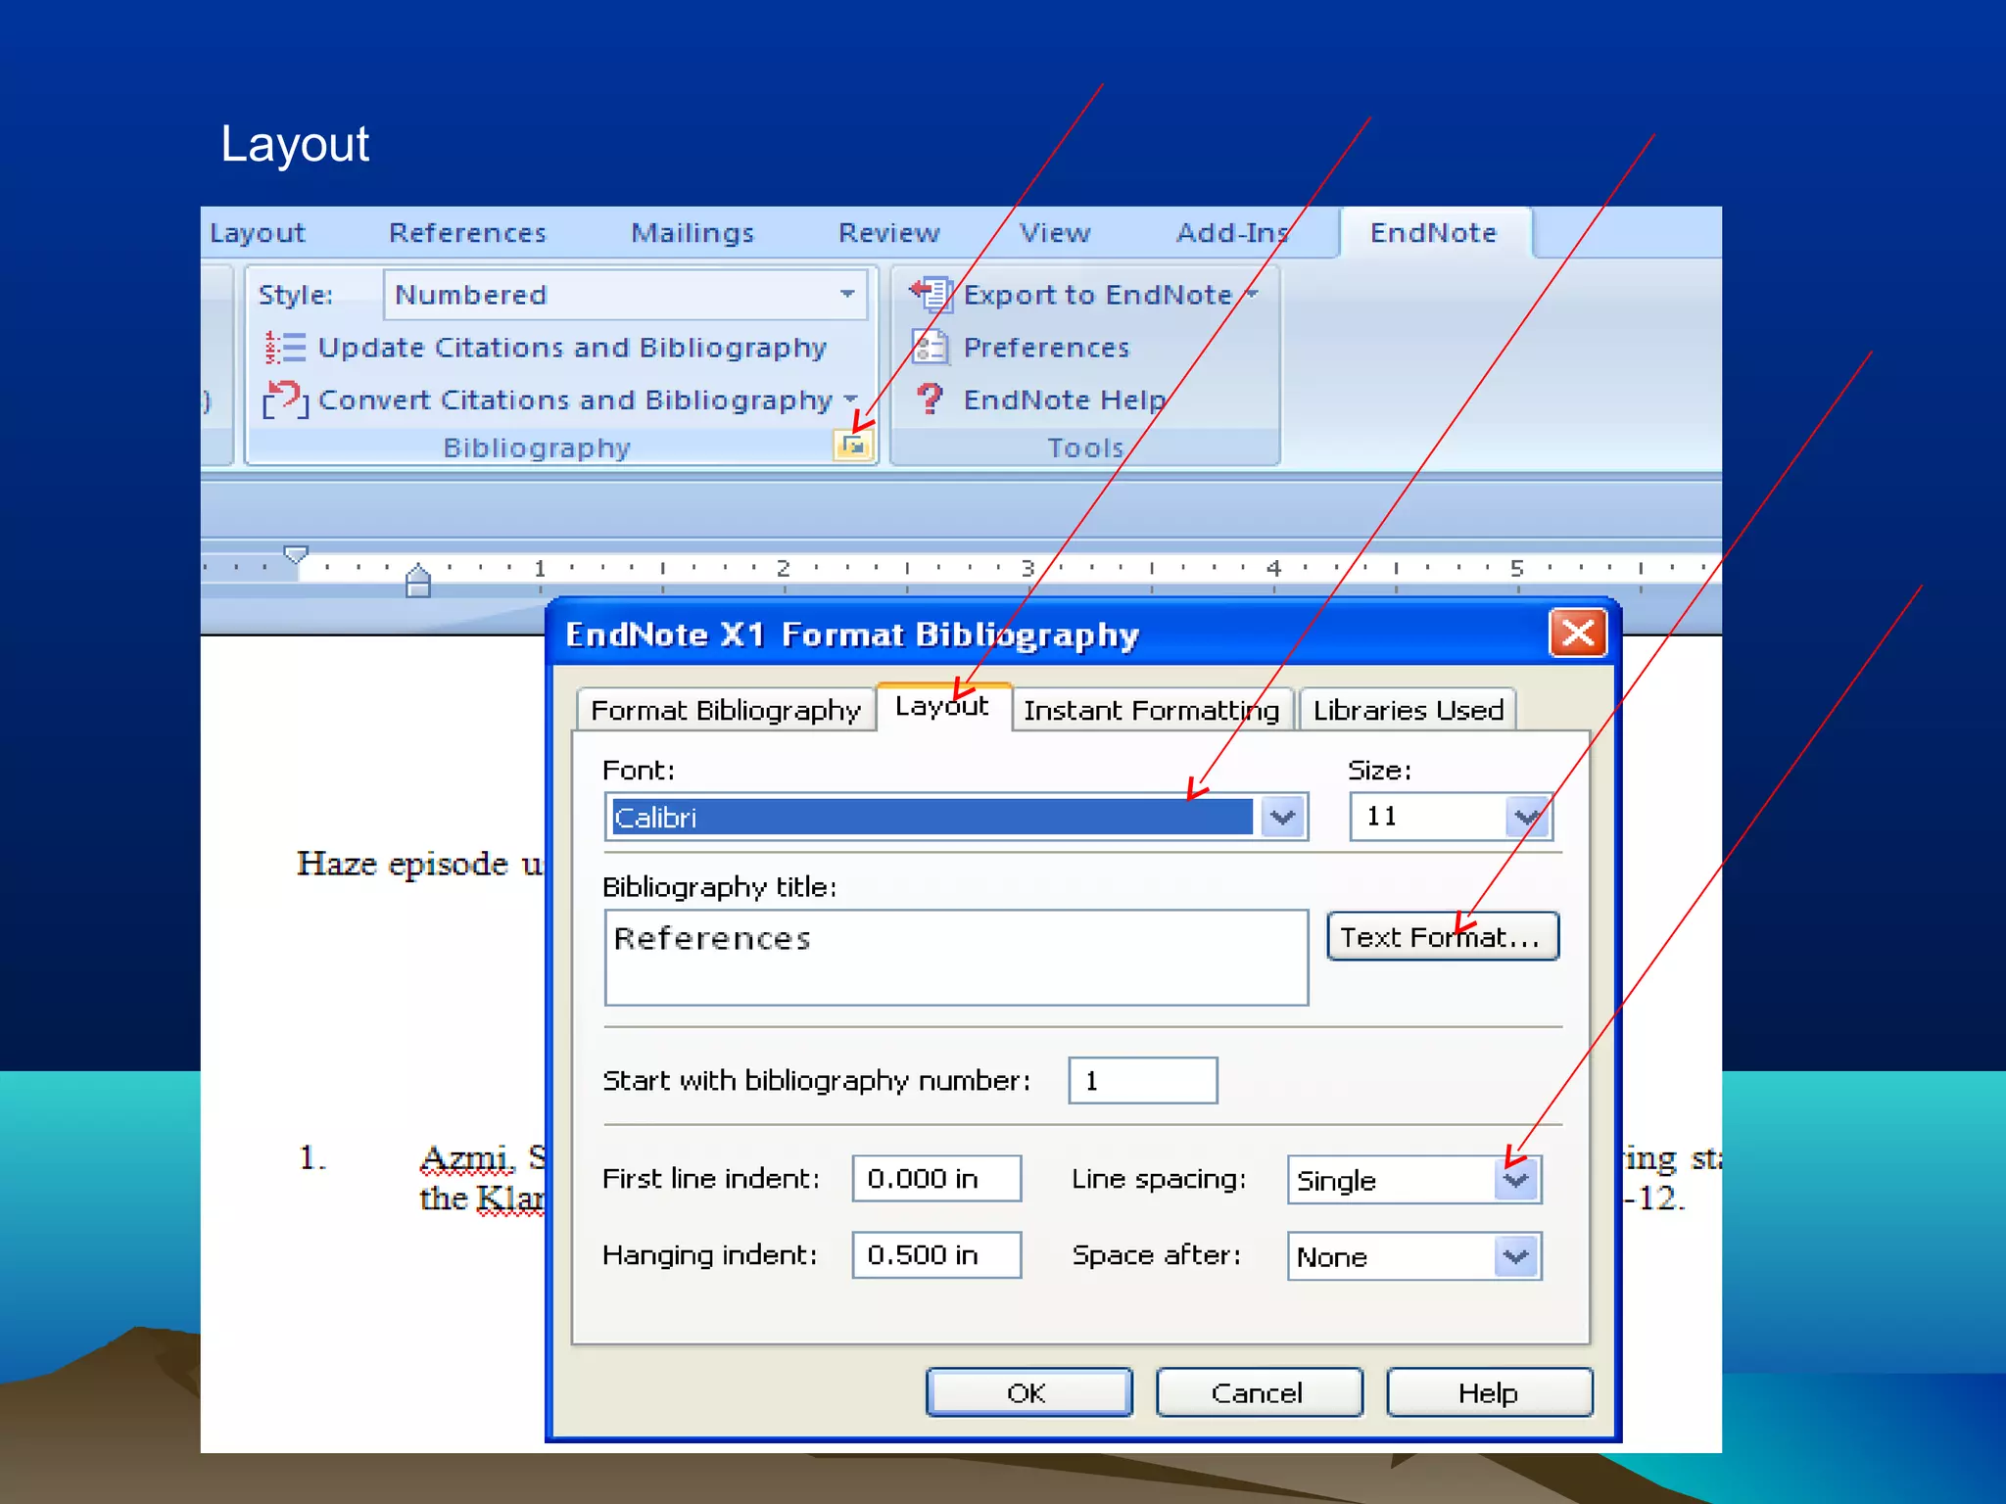Open the Bibliography group dialog launcher
Screen dimensions: 2006x1504
click(853, 446)
